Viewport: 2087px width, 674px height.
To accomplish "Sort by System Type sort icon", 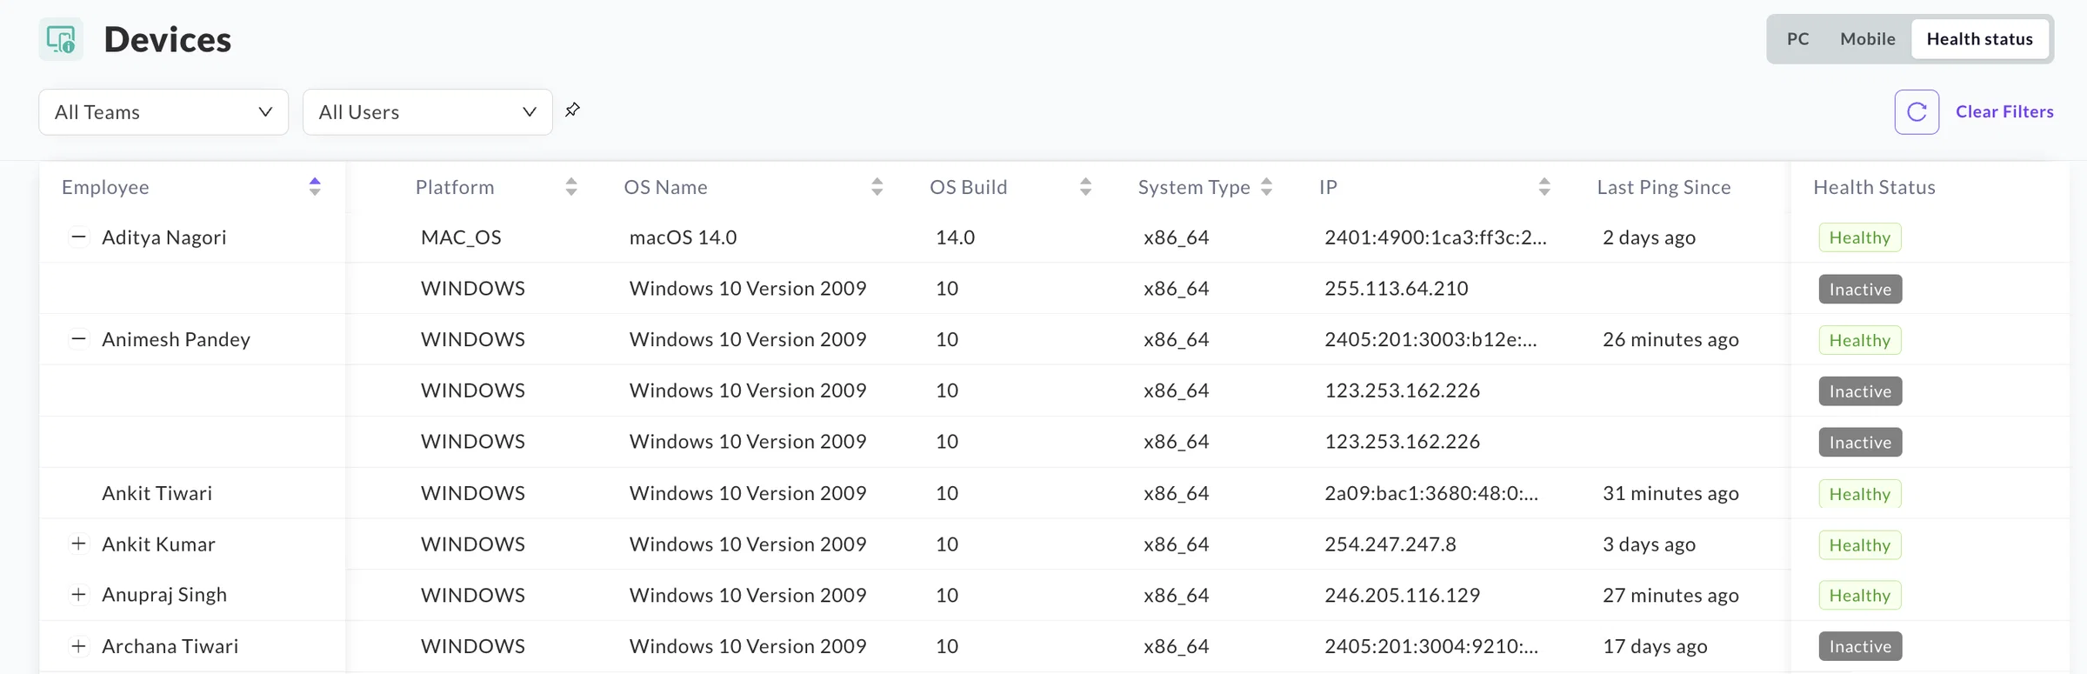I will point(1266,186).
